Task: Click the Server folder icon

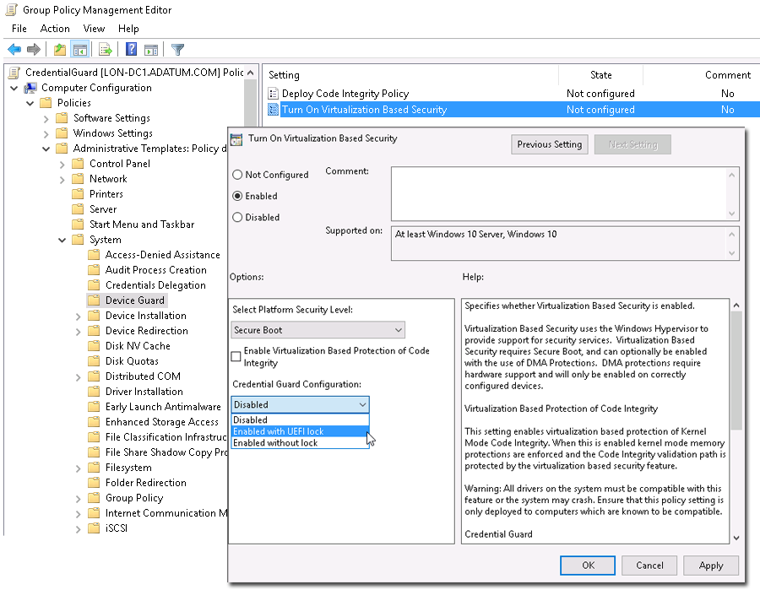Action: tap(78, 209)
